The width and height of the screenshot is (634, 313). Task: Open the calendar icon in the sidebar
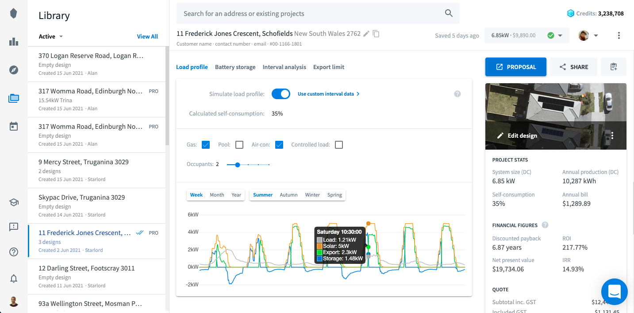(x=13, y=126)
